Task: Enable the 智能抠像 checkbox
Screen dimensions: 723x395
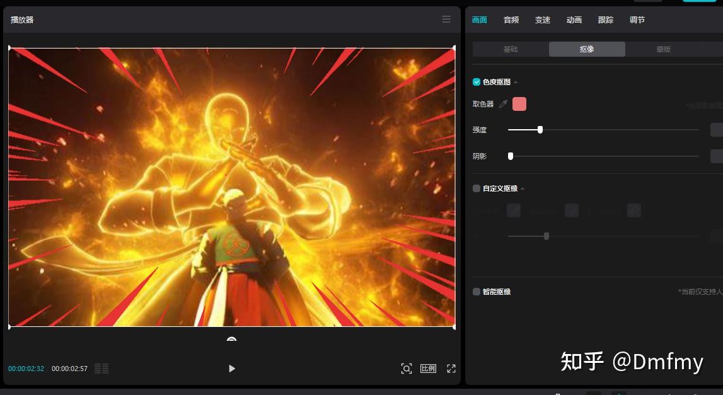Action: coord(477,291)
